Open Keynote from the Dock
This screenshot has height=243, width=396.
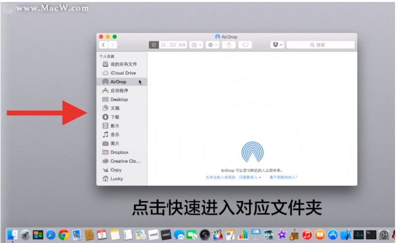[256, 235]
